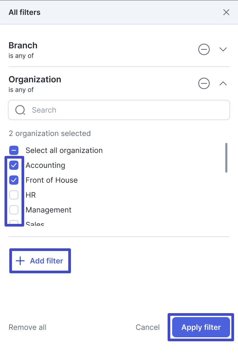238x358 pixels.
Task: Click the Remove all link
Action: coord(27,327)
